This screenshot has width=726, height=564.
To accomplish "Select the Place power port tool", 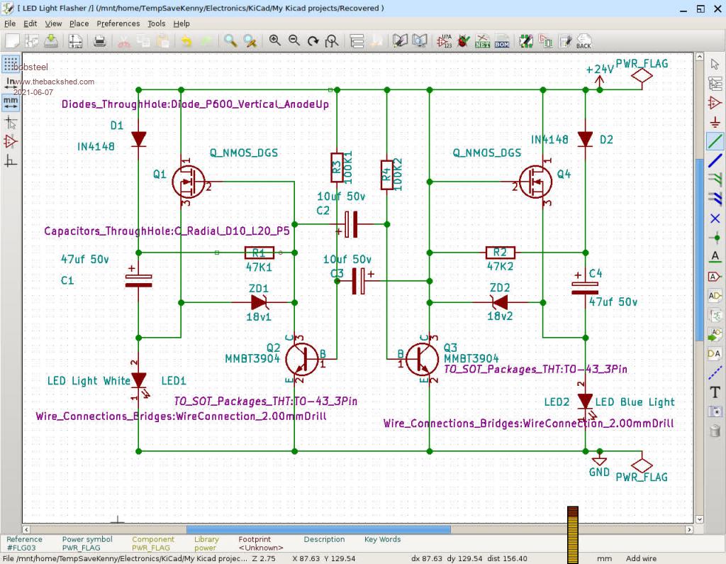I will (715, 122).
